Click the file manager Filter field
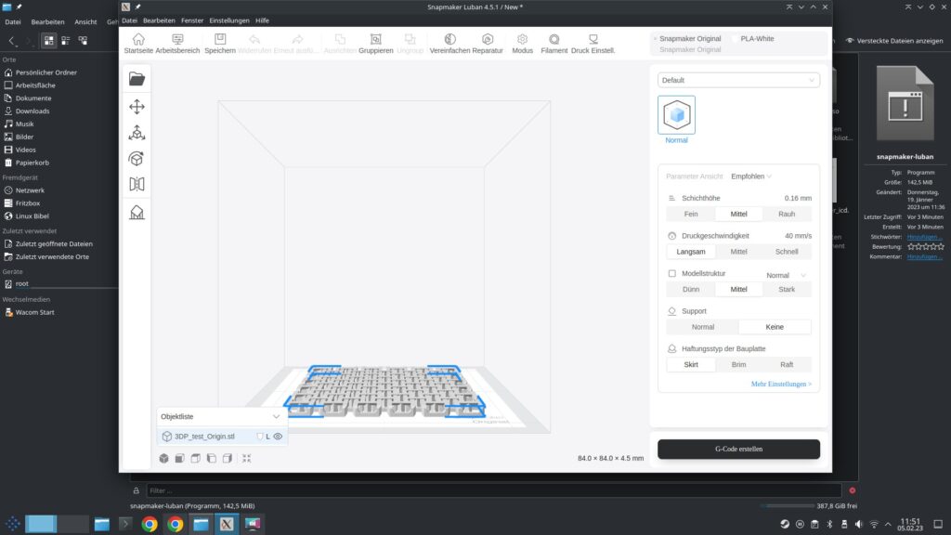Viewport: 951px width, 535px height. coord(493,490)
